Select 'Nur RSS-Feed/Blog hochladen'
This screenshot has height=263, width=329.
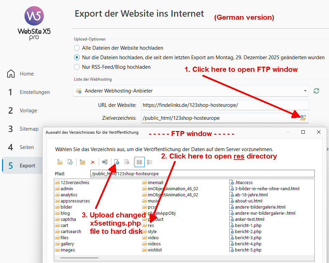(x=77, y=67)
